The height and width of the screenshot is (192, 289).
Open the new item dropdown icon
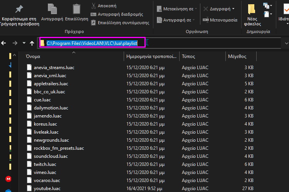268,6
